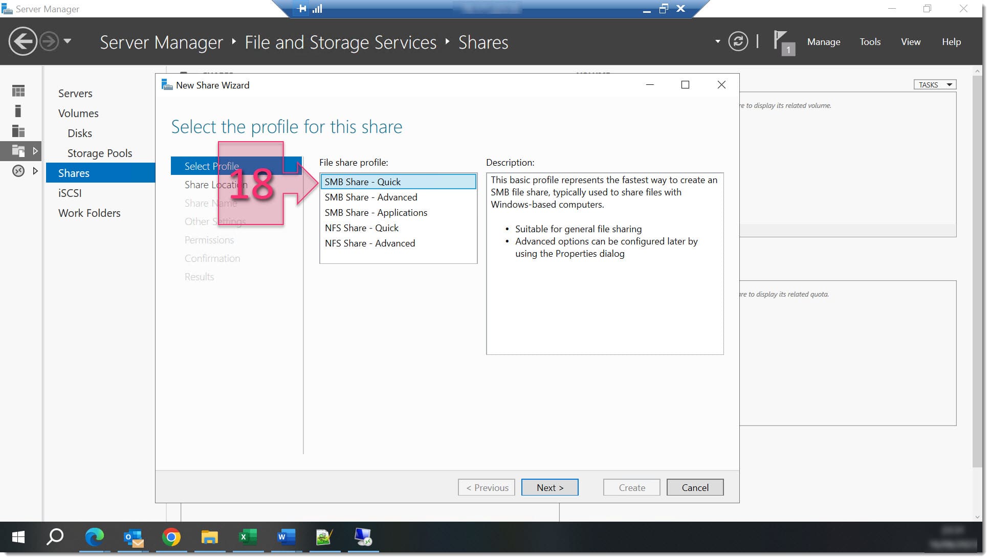Click the Next button
The width and height of the screenshot is (990, 560).
pos(549,487)
